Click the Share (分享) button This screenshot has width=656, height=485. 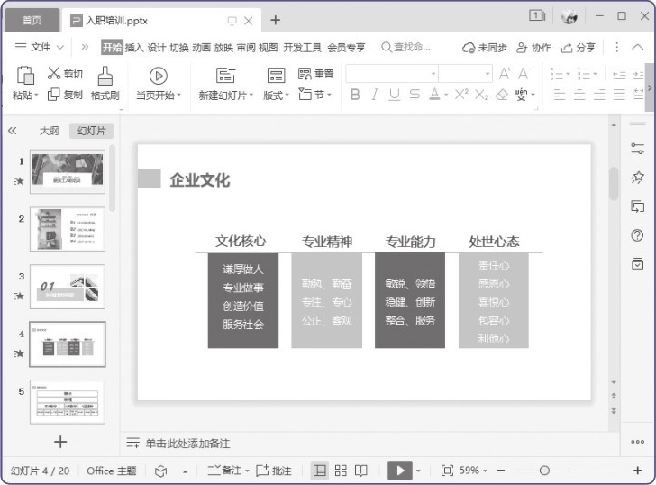pyautogui.click(x=579, y=48)
